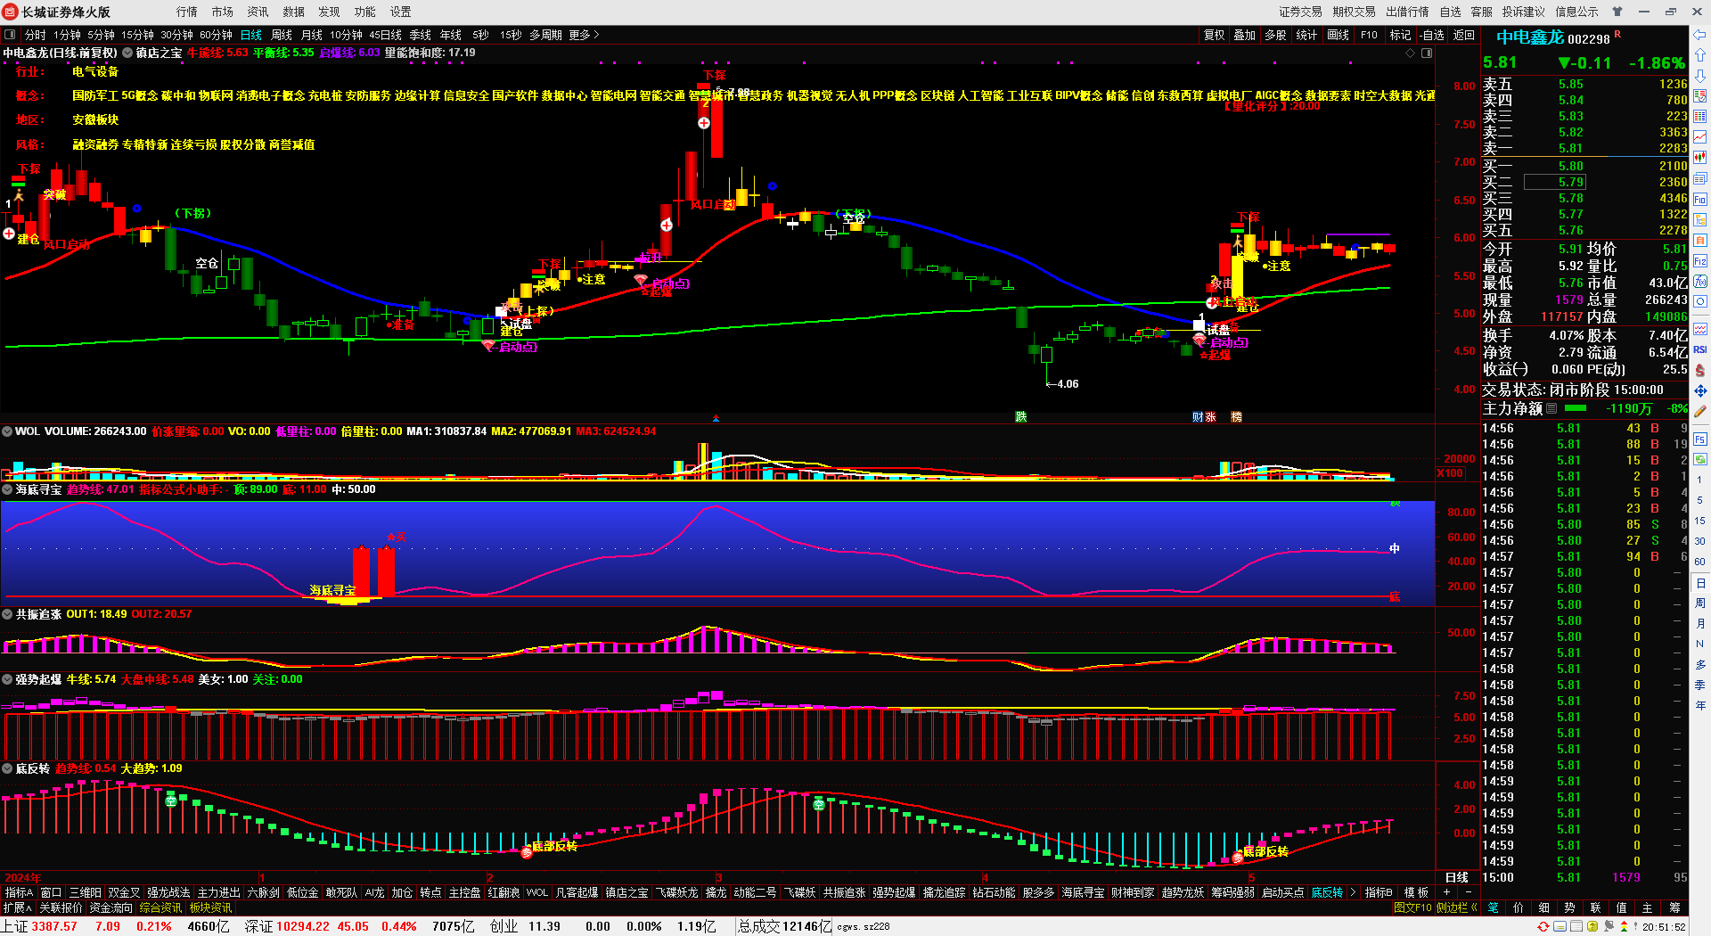Open the 图文F10 page
Image resolution: width=1711 pixels, height=936 pixels.
pos(1412,907)
